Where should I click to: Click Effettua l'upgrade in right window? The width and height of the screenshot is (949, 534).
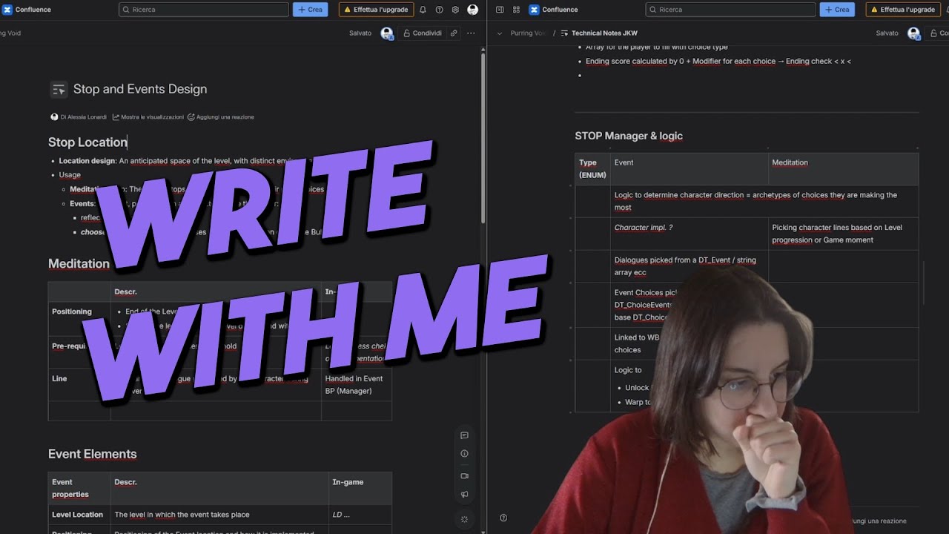coord(903,10)
